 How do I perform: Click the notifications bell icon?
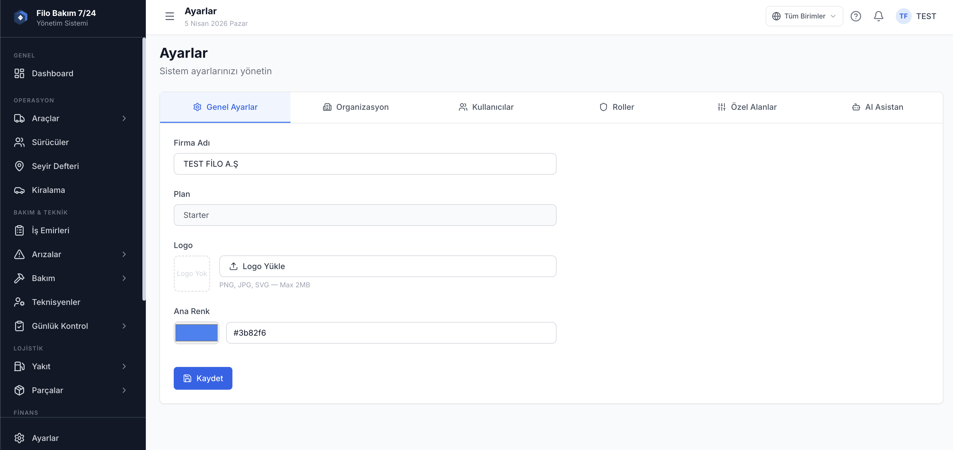click(878, 16)
